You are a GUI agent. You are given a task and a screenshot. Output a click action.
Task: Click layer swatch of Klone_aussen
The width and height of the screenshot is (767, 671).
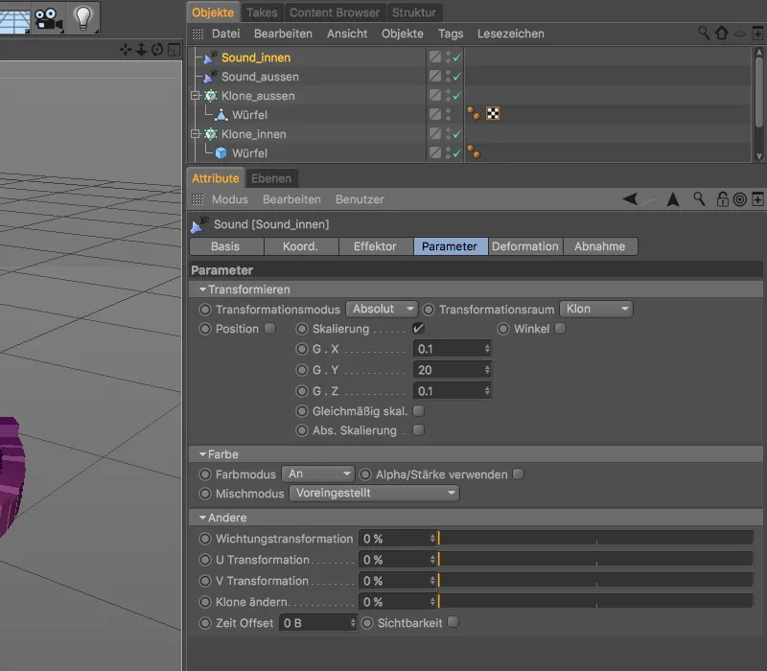pos(435,95)
